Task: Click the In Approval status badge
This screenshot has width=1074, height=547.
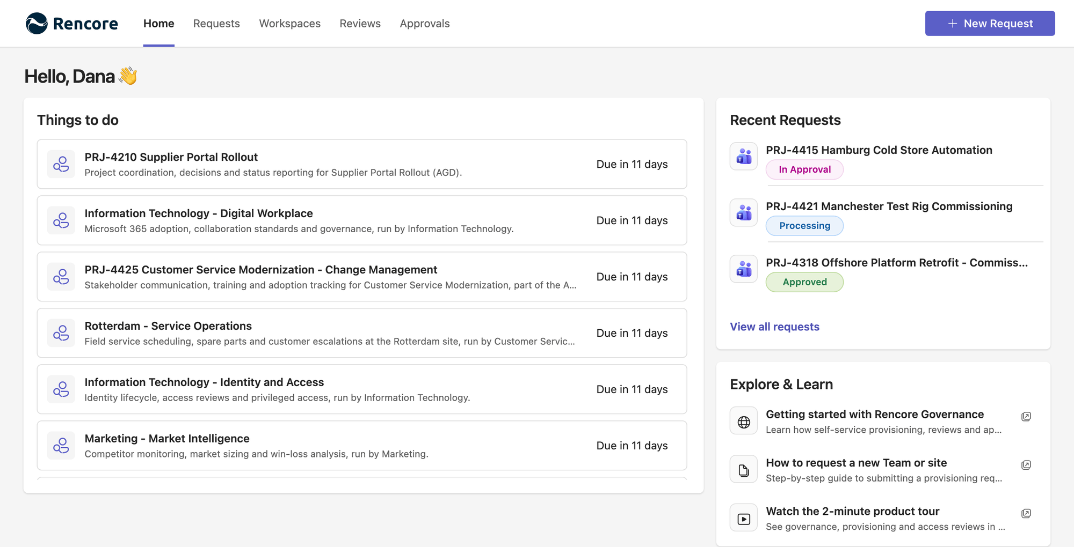Action: [804, 169]
